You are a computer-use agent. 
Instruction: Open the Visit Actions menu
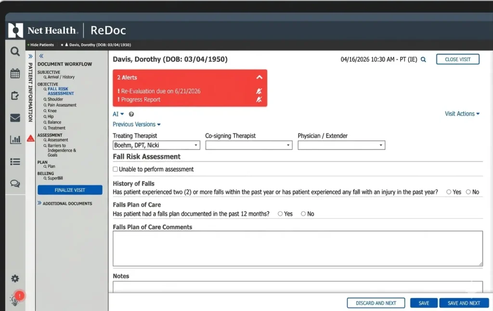(x=462, y=113)
